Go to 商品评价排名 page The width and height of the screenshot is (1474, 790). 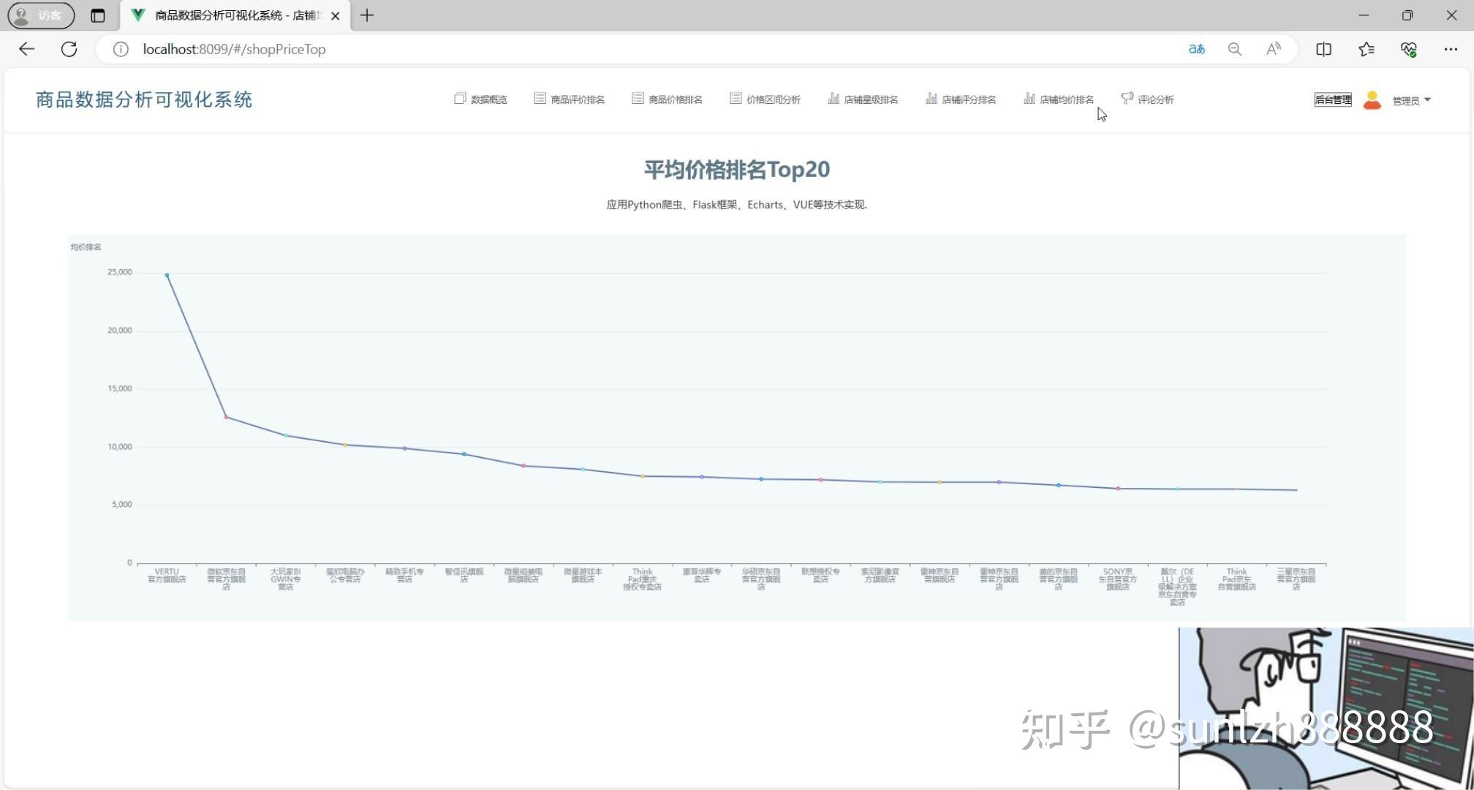tap(577, 99)
